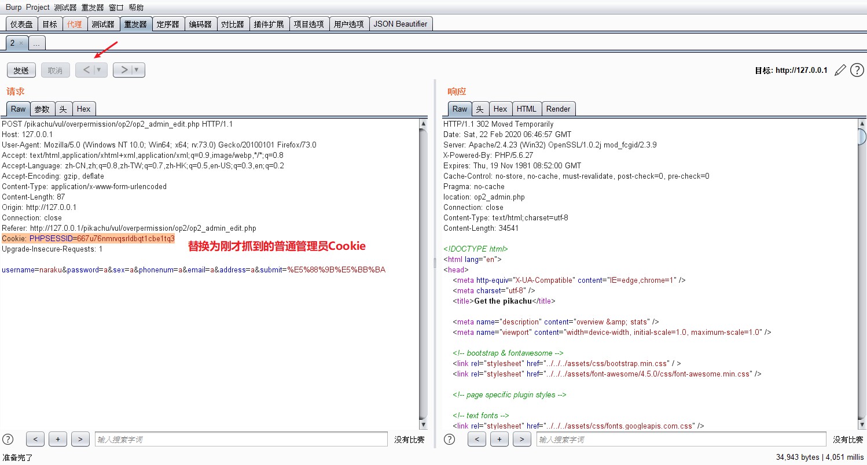Open response search help question icon
The image size is (867, 465).
(x=449, y=439)
